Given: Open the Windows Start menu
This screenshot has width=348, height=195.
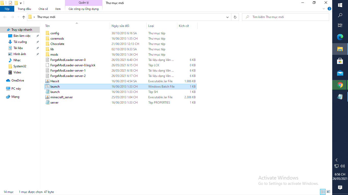Looking at the screenshot, I should (340, 5).
